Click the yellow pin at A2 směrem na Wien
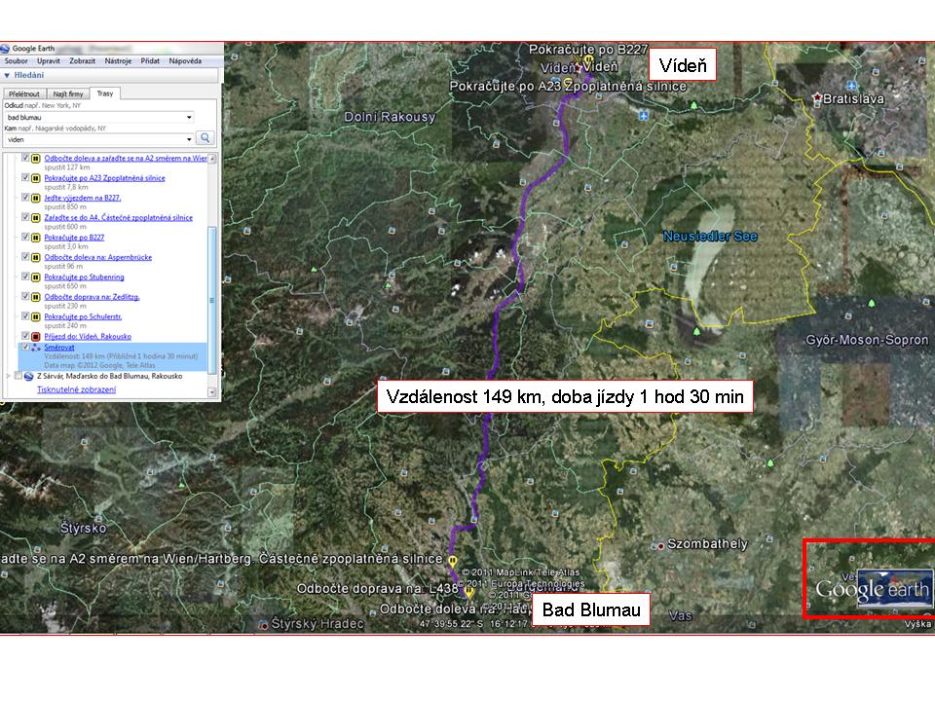Image resolution: width=935 pixels, height=701 pixels. (x=453, y=562)
